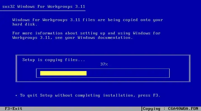Click the Copying : CGA40WOA.FON status indicator
The width and height of the screenshot is (201, 111).
click(171, 109)
